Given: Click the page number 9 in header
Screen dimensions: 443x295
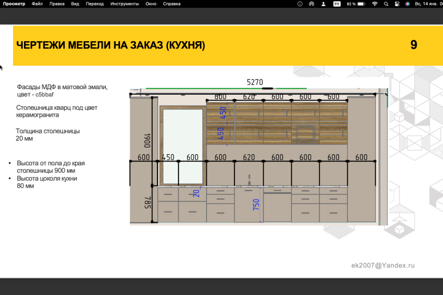Looking at the screenshot, I should point(413,45).
